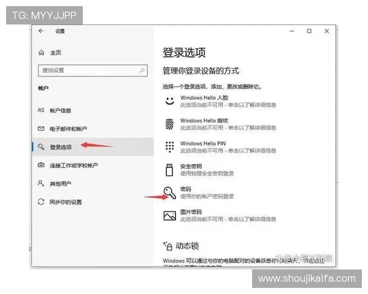Click the 管理你登录设备的方式 heading

201,70
